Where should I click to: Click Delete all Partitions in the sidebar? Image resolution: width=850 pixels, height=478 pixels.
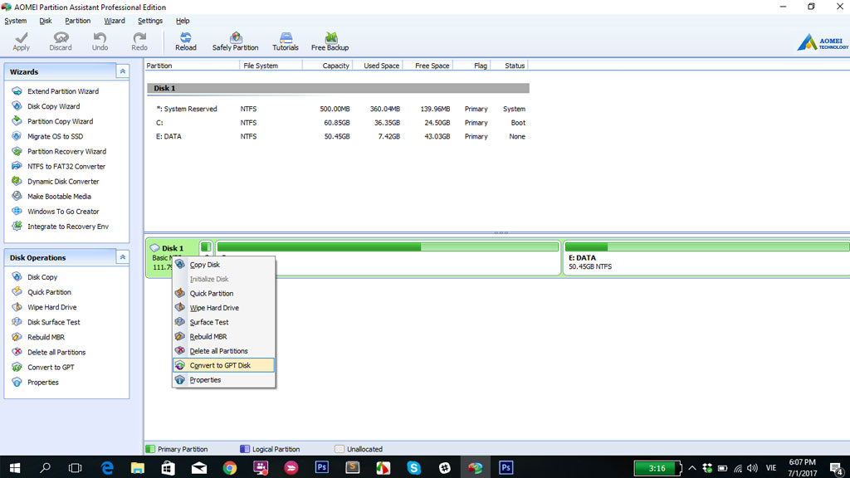56,352
